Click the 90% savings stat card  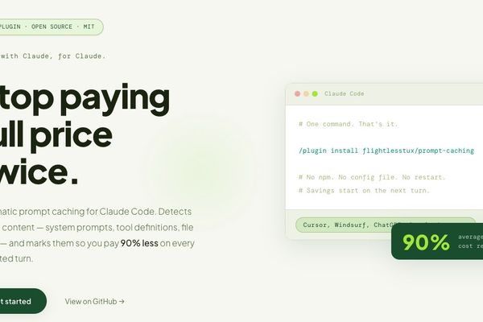point(437,242)
